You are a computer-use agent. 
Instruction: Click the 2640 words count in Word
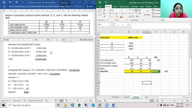(17, 101)
